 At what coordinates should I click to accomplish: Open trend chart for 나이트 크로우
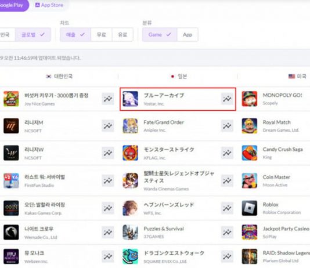point(108,232)
